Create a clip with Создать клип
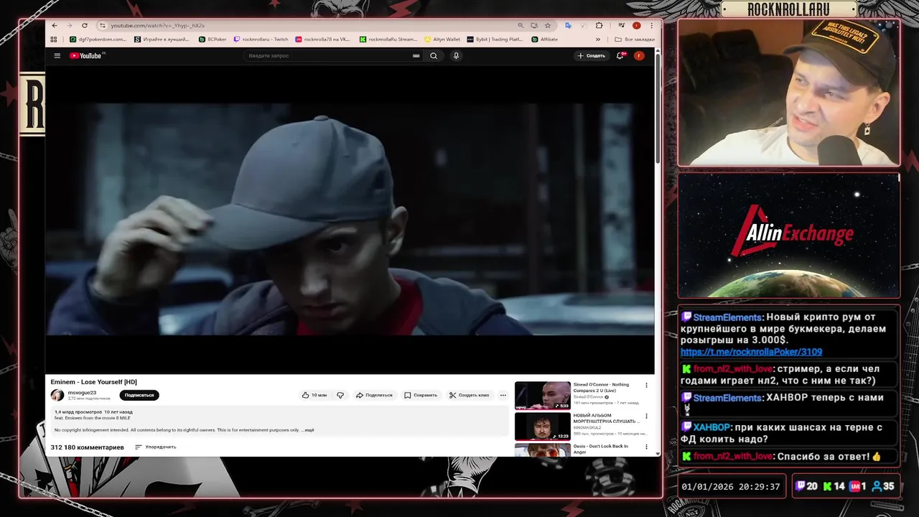Viewport: 919px width, 517px height. pos(470,395)
